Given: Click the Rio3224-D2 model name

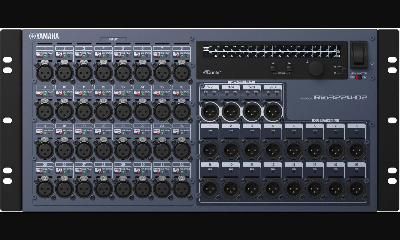Looking at the screenshot, I should click(x=340, y=97).
